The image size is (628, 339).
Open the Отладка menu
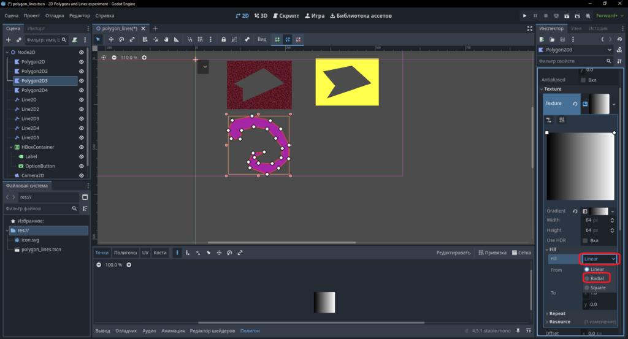point(55,15)
